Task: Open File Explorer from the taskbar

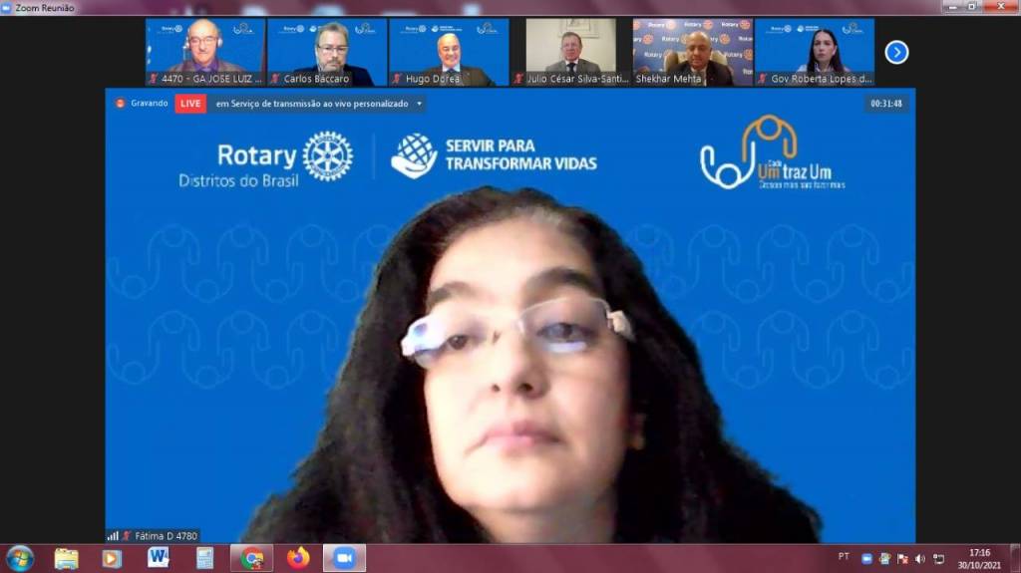Action: click(x=66, y=558)
